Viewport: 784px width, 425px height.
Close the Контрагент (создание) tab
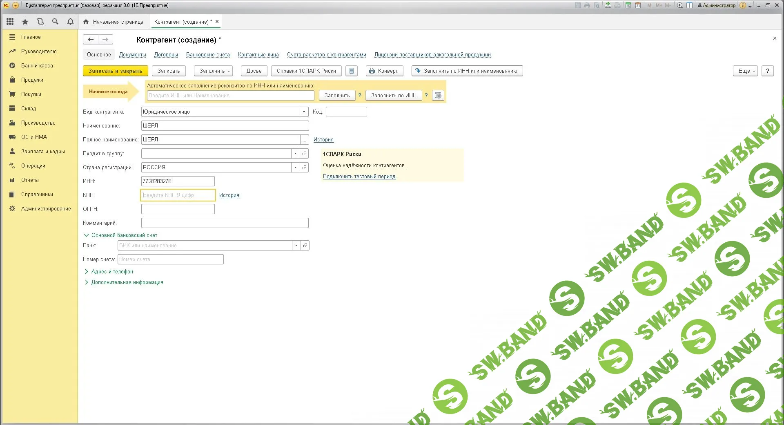(x=217, y=22)
